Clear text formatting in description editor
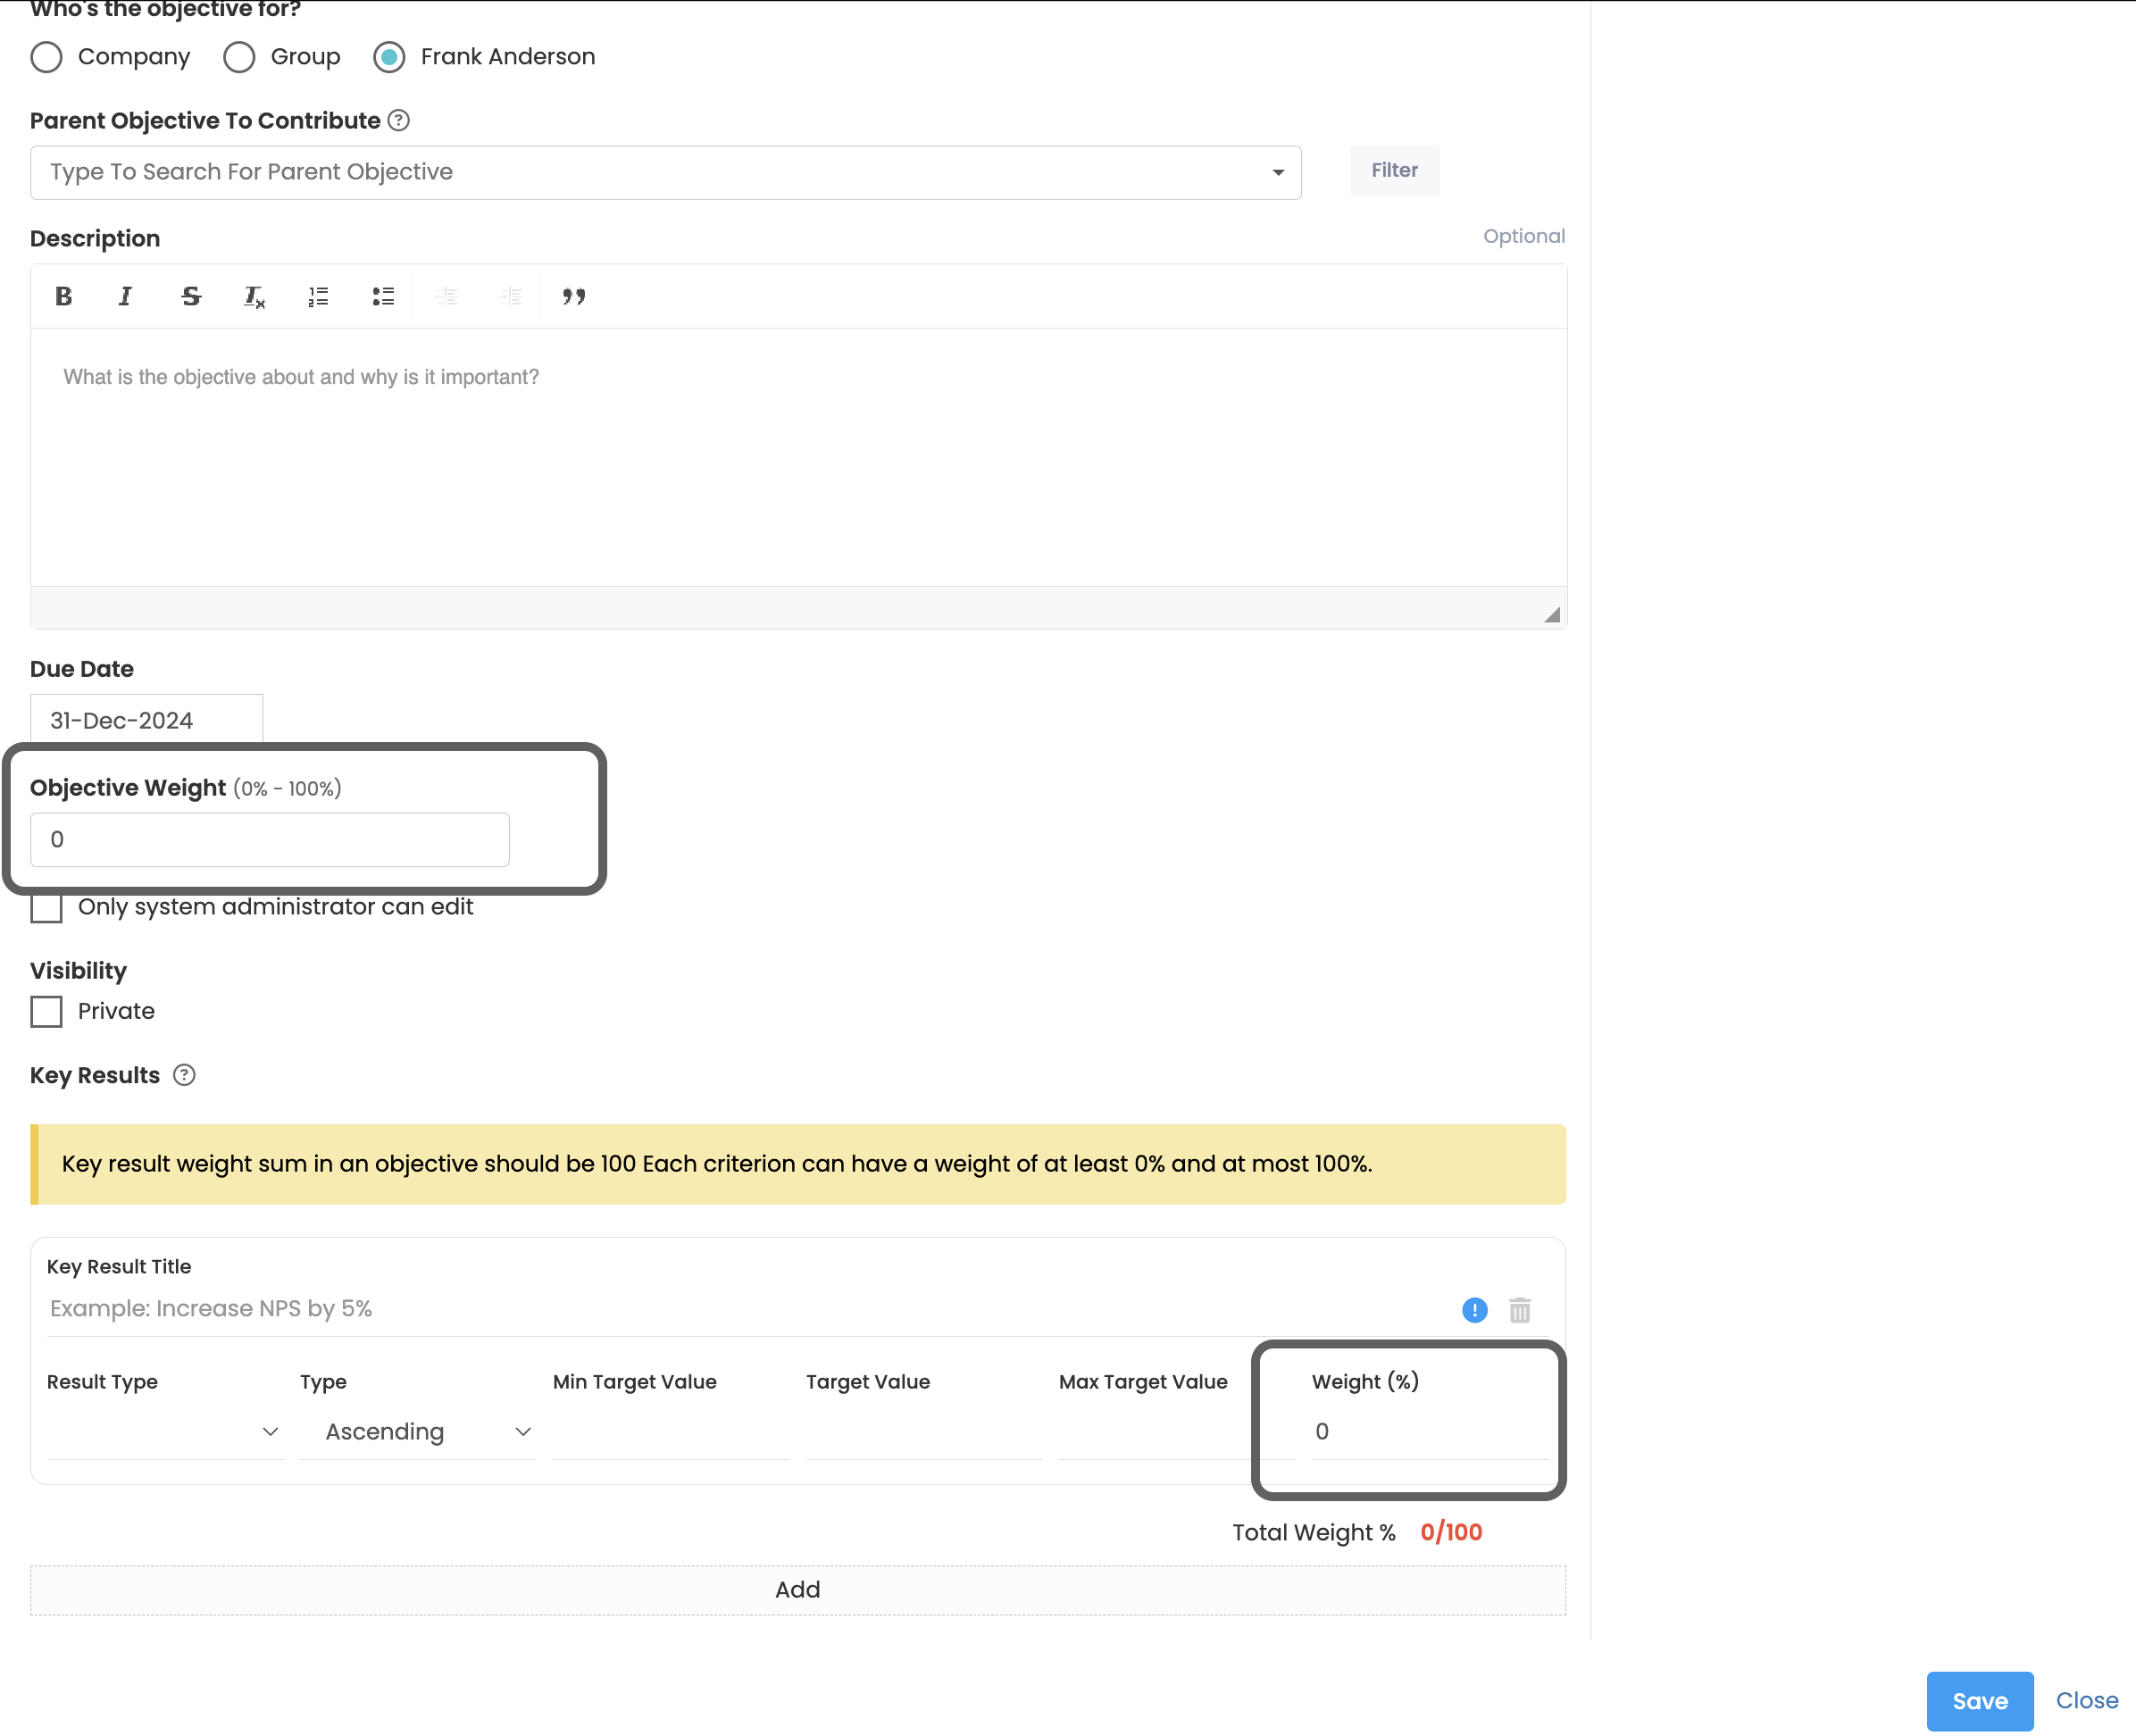 coord(254,297)
